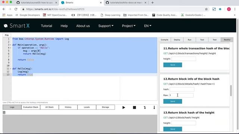Go back with the browser back arrow
The image size is (239, 134).
tap(4, 9)
